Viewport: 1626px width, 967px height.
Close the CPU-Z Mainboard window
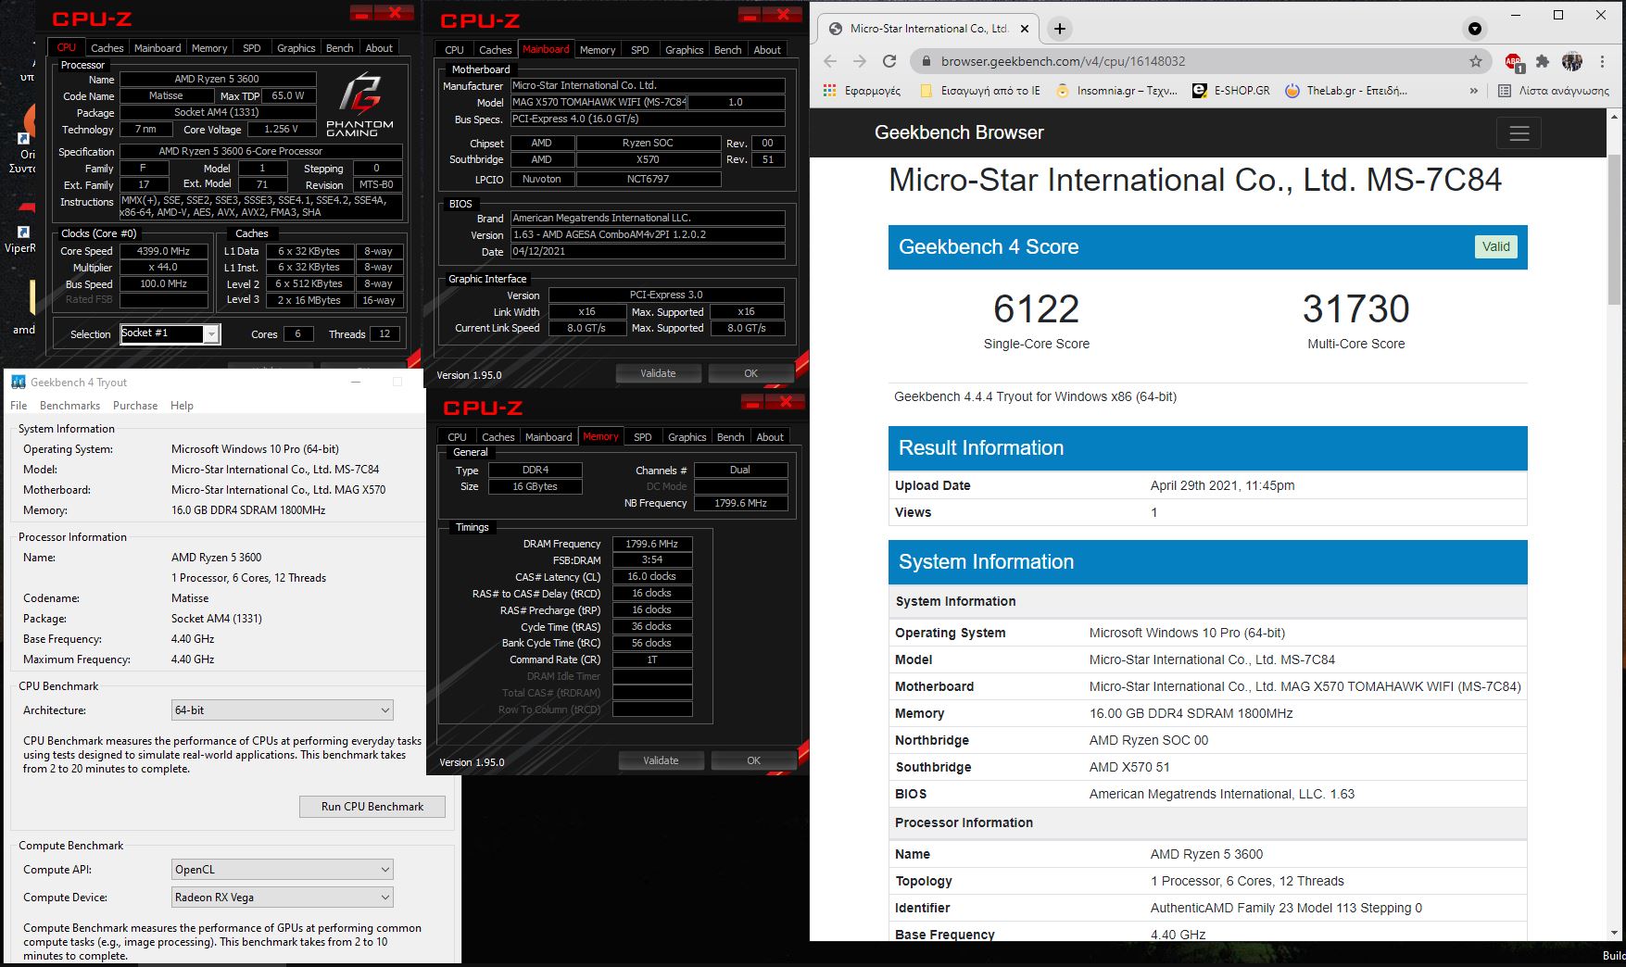pos(783,15)
